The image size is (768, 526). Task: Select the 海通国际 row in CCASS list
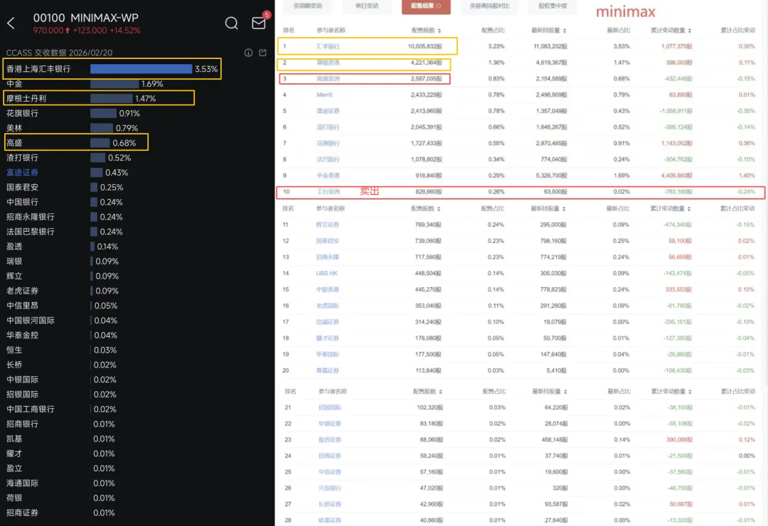(60, 483)
